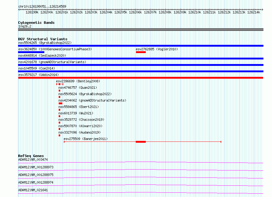This screenshot has height=197, width=272.
Task: Click the ADAM12|NM_021641 transcript label
Action: tap(33, 190)
